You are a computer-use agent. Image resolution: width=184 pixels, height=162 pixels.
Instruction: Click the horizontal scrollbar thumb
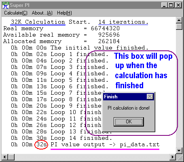[x=11, y=157]
